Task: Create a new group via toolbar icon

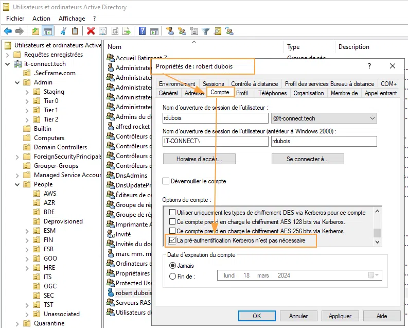Action: [182, 31]
